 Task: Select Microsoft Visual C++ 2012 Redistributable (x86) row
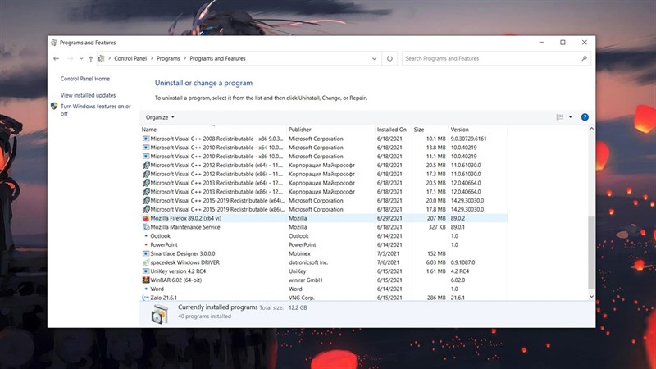(324, 174)
